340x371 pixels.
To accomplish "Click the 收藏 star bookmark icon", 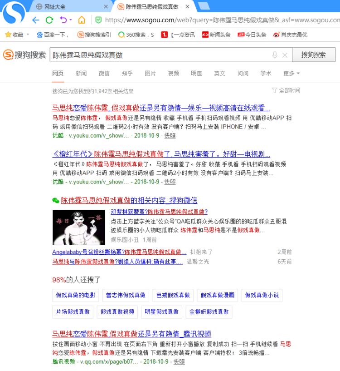I will pyautogui.click(x=8, y=35).
